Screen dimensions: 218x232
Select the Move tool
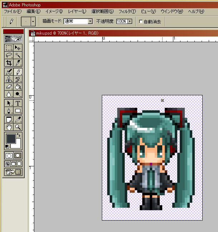pyautogui.click(x=18, y=48)
